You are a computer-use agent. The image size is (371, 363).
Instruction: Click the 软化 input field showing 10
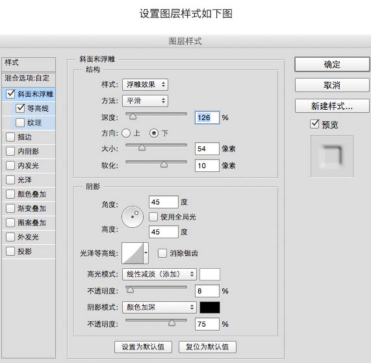pos(207,166)
